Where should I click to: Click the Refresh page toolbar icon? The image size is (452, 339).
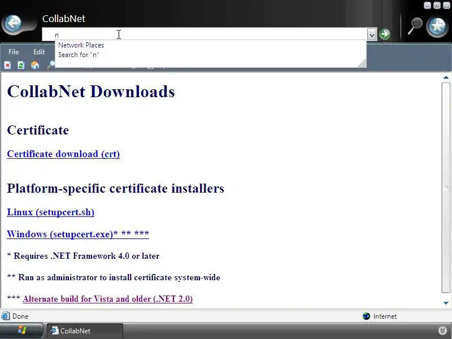point(21,65)
